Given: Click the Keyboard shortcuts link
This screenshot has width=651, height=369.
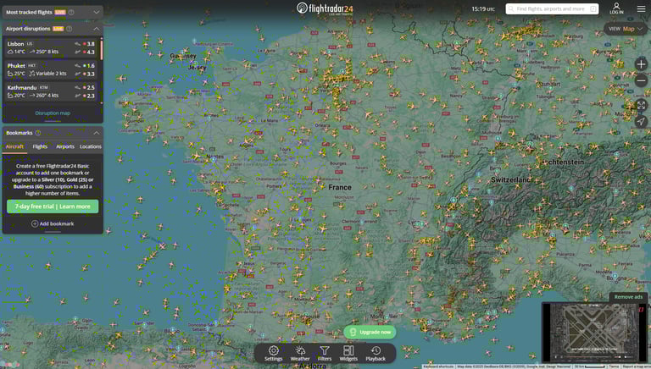Looking at the screenshot, I should pyautogui.click(x=439, y=366).
